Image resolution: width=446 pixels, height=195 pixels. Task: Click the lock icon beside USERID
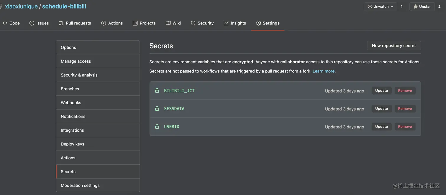[x=157, y=126]
